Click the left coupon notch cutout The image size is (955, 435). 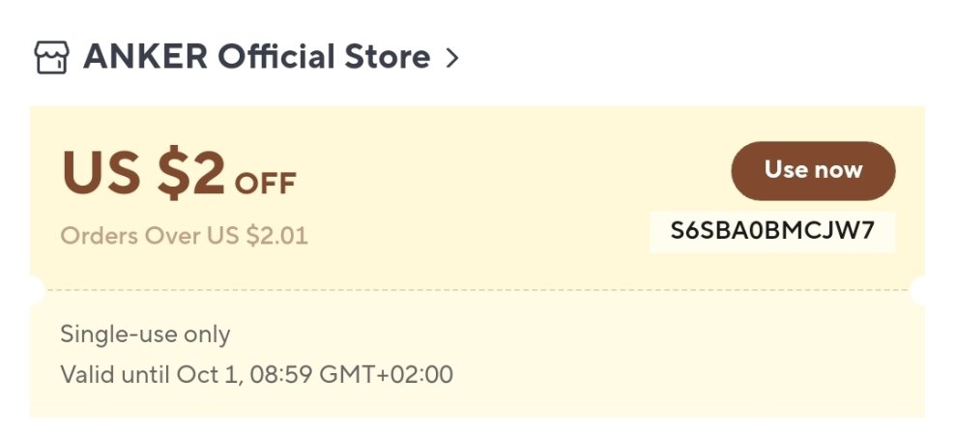tap(36, 290)
